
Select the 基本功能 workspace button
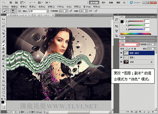(x=94, y=3)
